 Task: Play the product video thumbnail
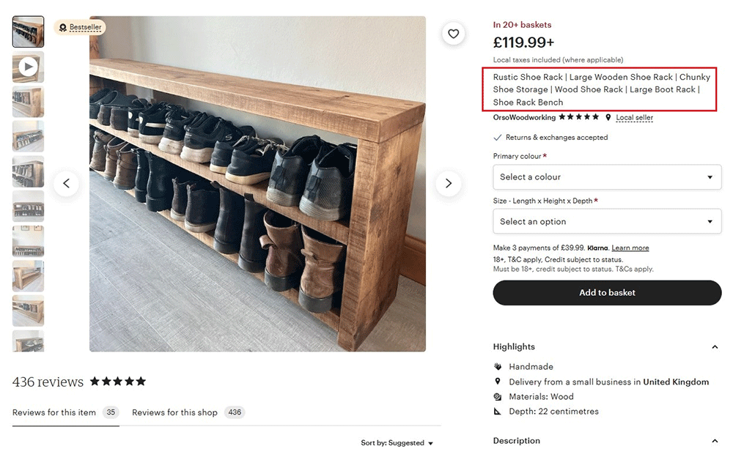(28, 67)
